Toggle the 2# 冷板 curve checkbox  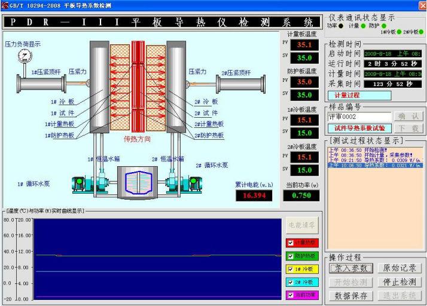click(x=291, y=282)
